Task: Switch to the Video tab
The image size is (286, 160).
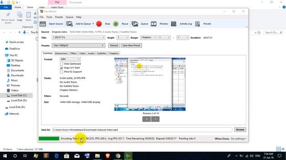Action: tap(82, 53)
